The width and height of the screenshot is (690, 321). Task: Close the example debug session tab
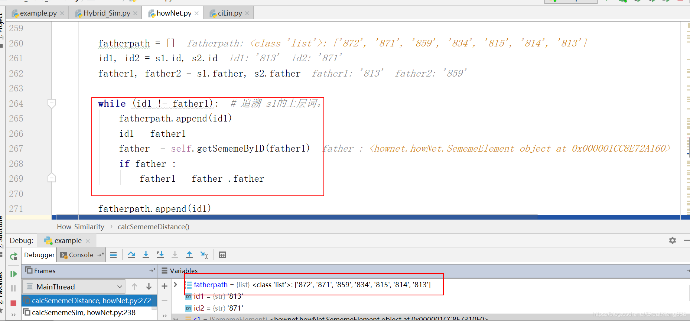tap(88, 241)
